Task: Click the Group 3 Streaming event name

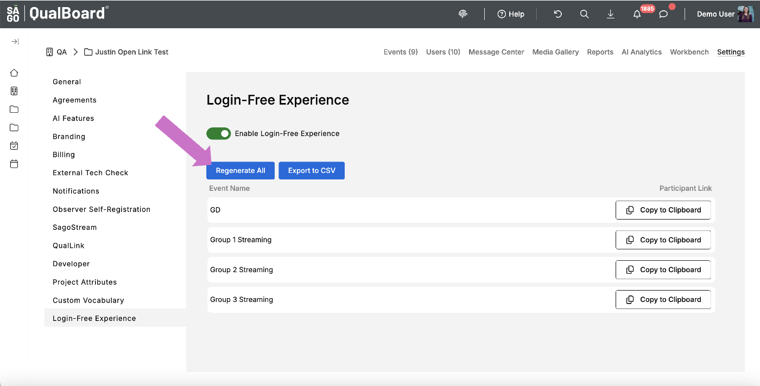Action: [x=242, y=299]
